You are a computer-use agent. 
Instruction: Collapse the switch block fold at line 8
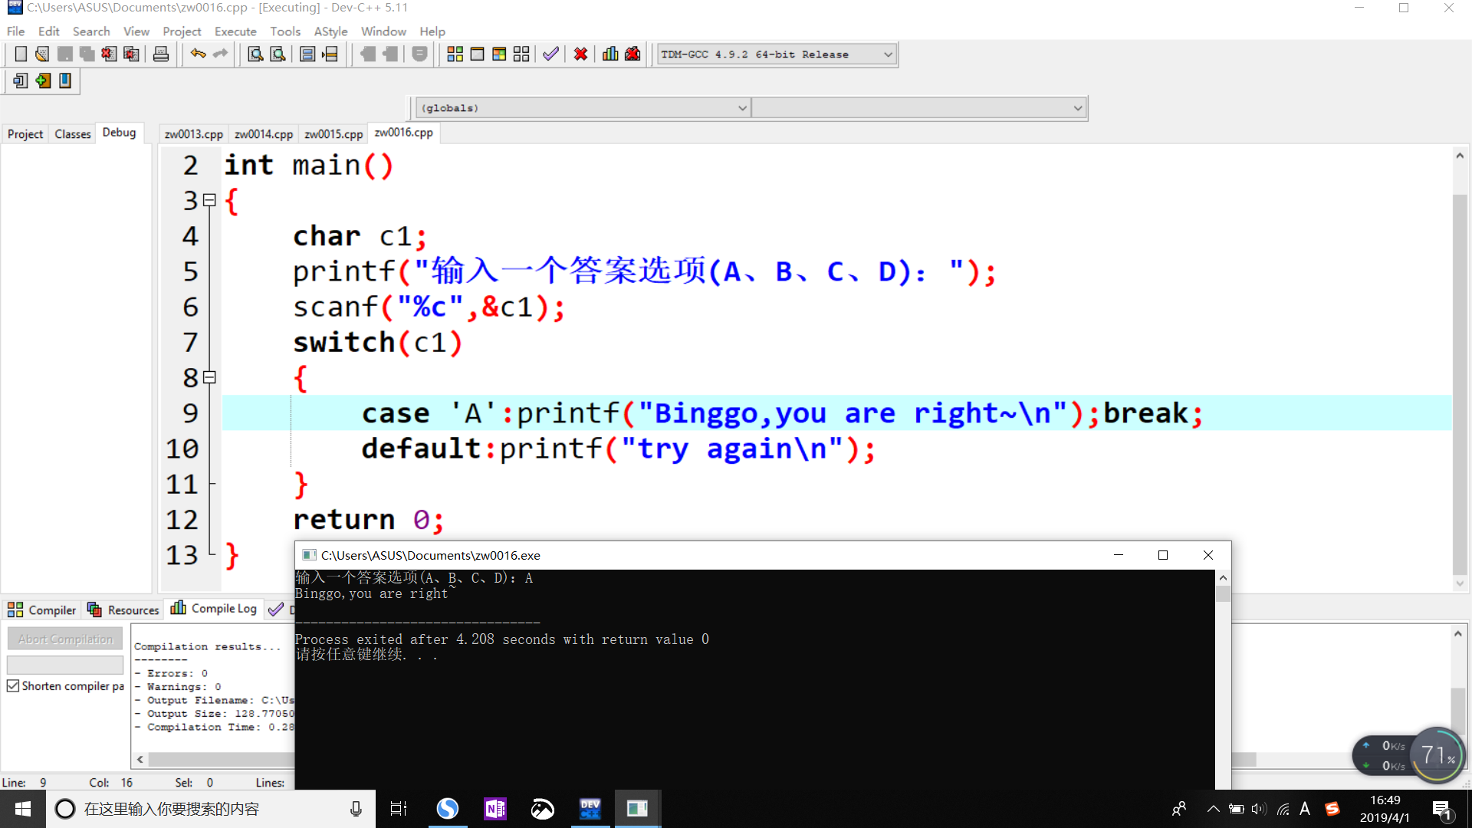(x=209, y=378)
